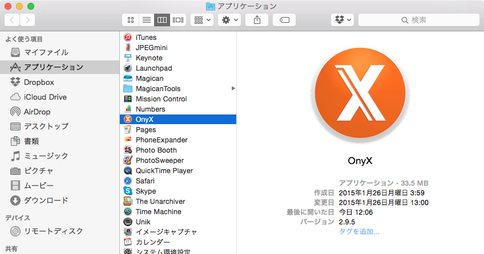Click the Edit Tags toolbar button

coord(284,20)
